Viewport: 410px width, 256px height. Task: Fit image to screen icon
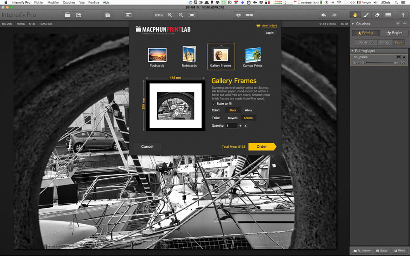192,15
